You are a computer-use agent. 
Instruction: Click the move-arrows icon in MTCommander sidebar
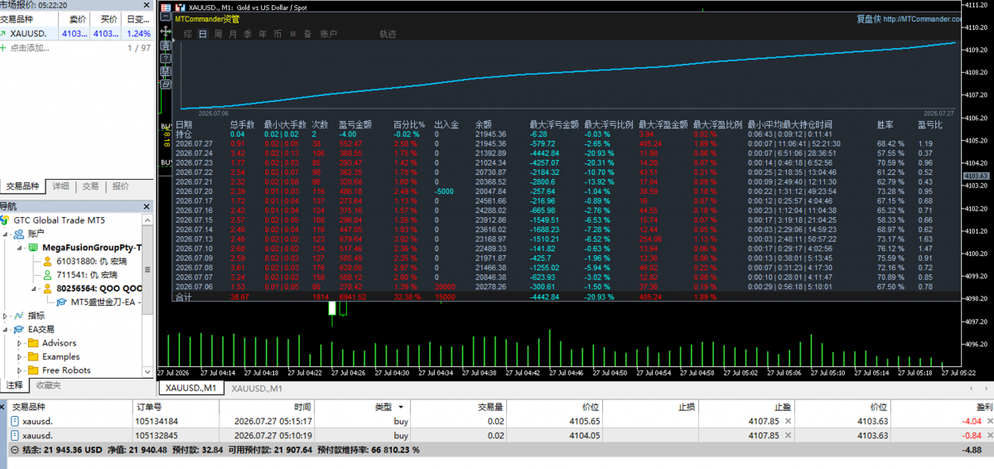(166, 31)
